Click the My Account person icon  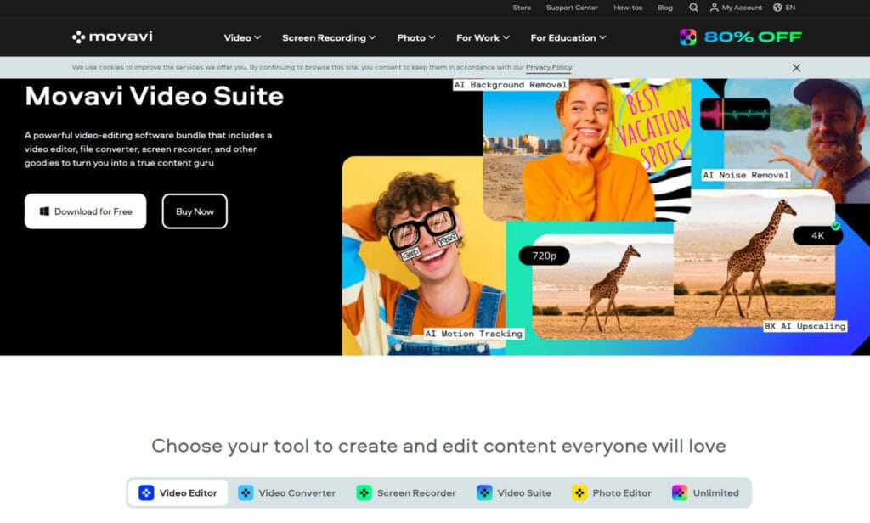pos(714,8)
